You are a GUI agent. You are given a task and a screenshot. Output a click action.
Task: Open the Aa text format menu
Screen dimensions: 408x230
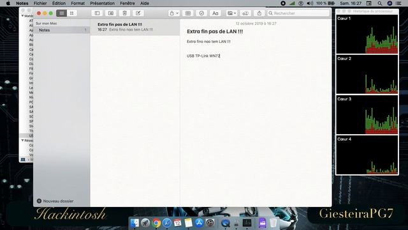coord(215,13)
